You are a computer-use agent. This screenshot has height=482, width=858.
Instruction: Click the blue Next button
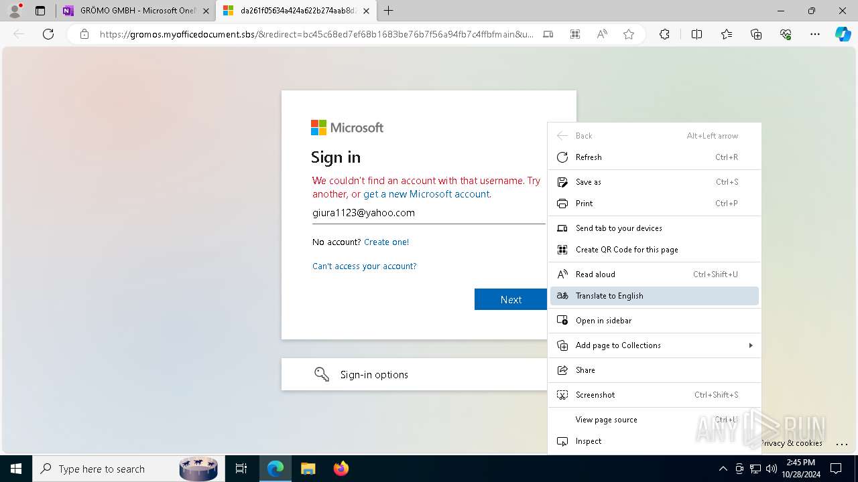coord(511,299)
